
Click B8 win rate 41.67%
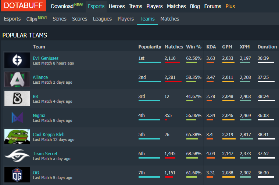194,97
